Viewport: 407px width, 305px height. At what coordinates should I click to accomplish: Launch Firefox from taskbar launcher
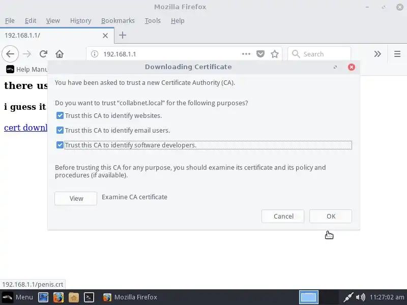coord(59,297)
